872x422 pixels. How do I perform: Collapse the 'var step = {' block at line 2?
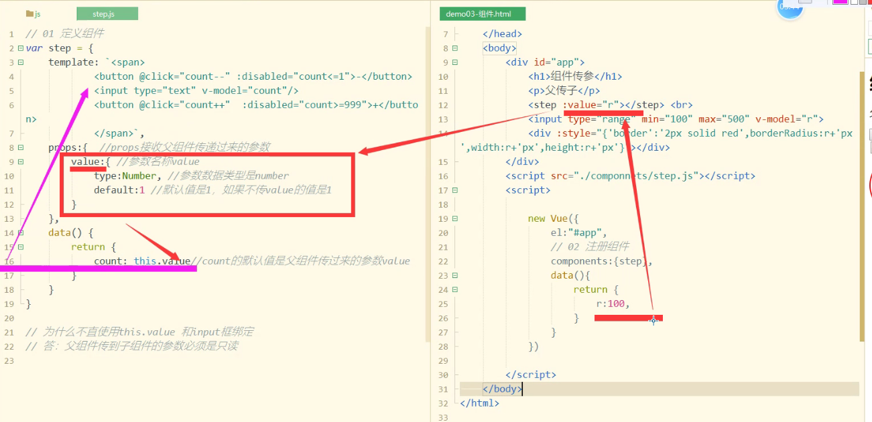tap(21, 48)
